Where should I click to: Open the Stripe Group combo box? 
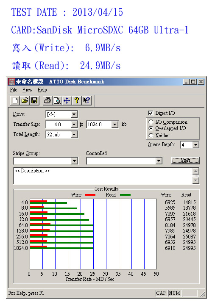click(46, 161)
